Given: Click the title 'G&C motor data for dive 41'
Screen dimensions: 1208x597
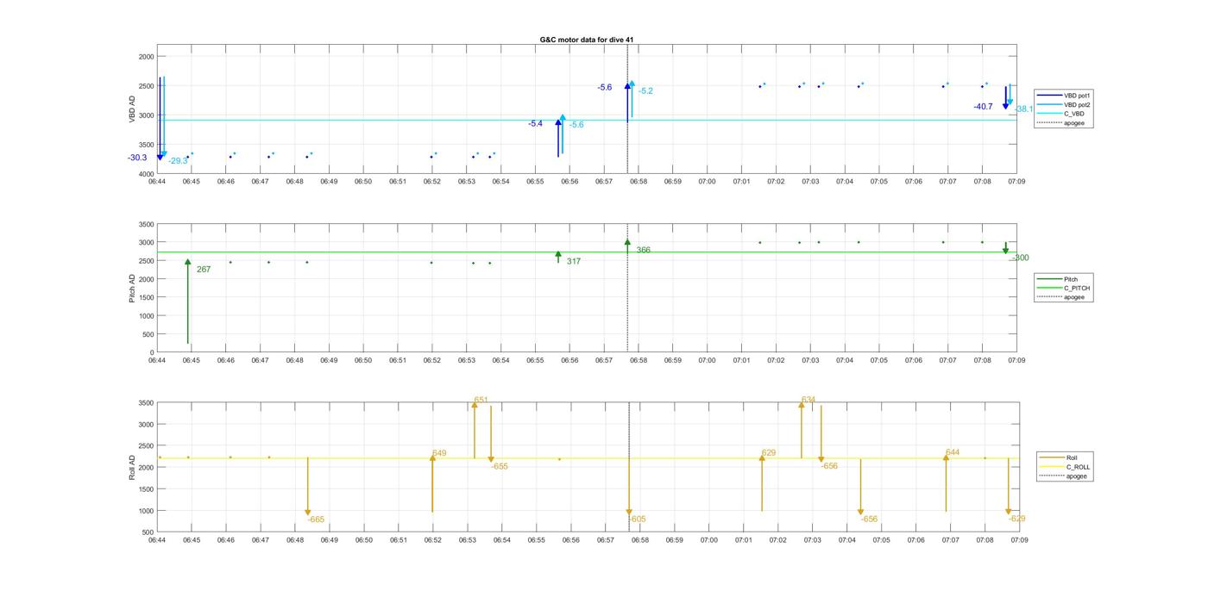Looking at the screenshot, I should [x=587, y=40].
